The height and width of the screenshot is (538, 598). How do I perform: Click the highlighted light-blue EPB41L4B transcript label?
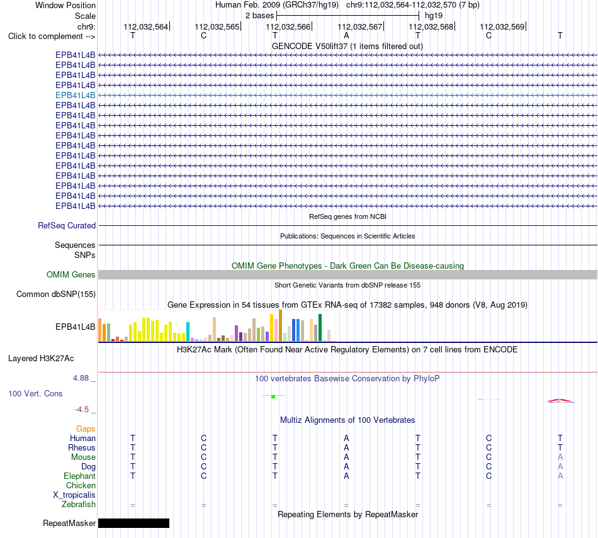(75, 95)
